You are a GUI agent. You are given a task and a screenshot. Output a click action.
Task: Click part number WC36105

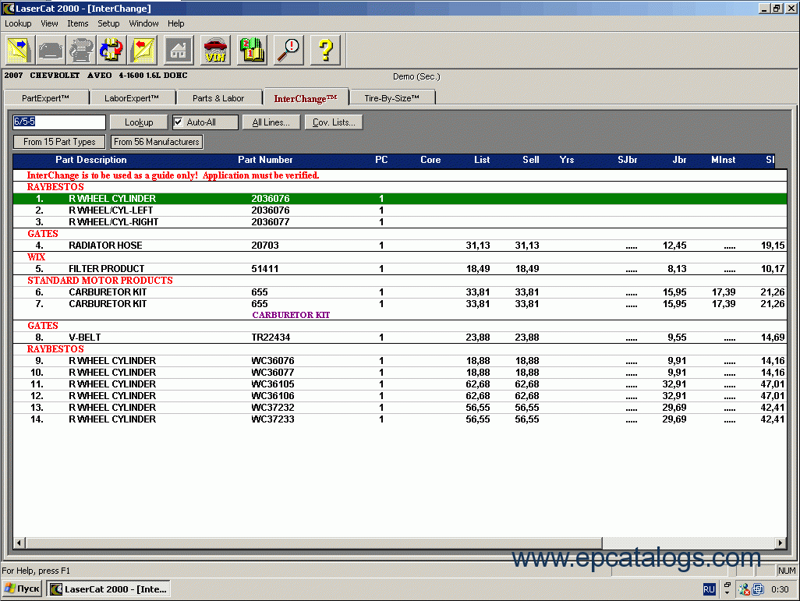click(x=272, y=384)
